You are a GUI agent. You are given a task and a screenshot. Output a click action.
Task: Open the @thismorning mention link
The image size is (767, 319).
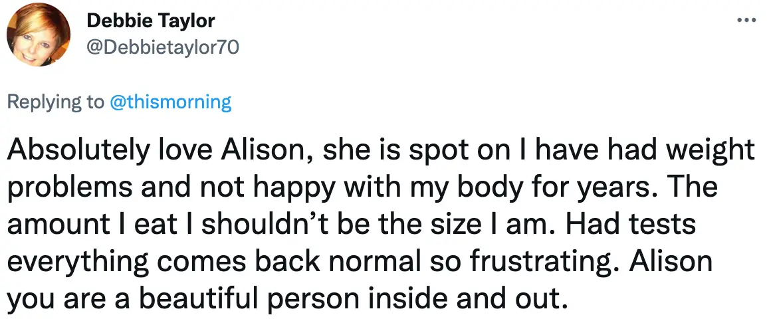(169, 102)
